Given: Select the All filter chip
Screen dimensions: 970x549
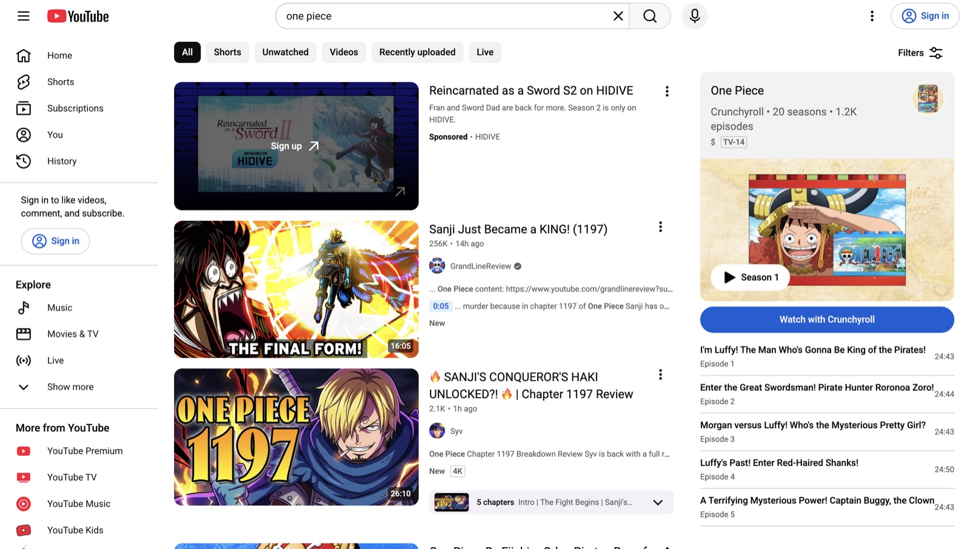Looking at the screenshot, I should pyautogui.click(x=187, y=52).
